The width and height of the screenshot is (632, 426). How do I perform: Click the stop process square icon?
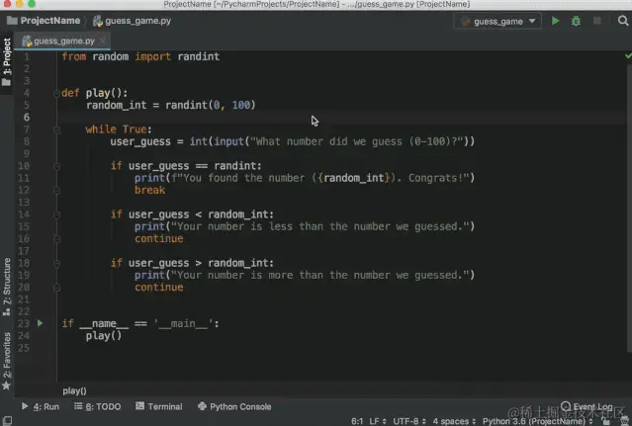click(x=597, y=21)
